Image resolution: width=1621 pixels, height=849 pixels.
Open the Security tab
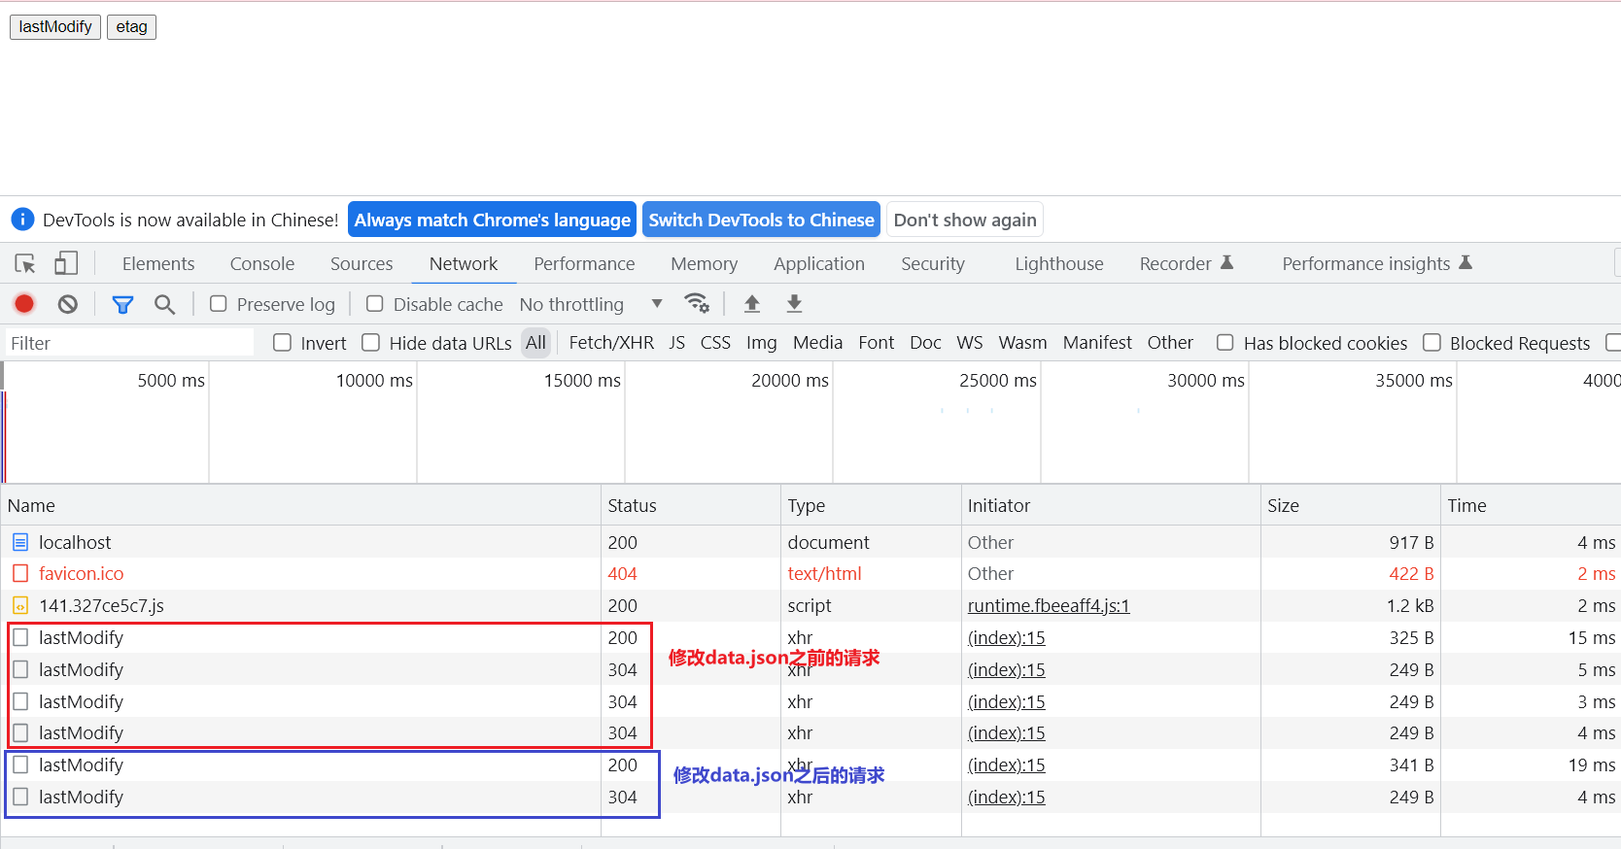pyautogui.click(x=933, y=263)
